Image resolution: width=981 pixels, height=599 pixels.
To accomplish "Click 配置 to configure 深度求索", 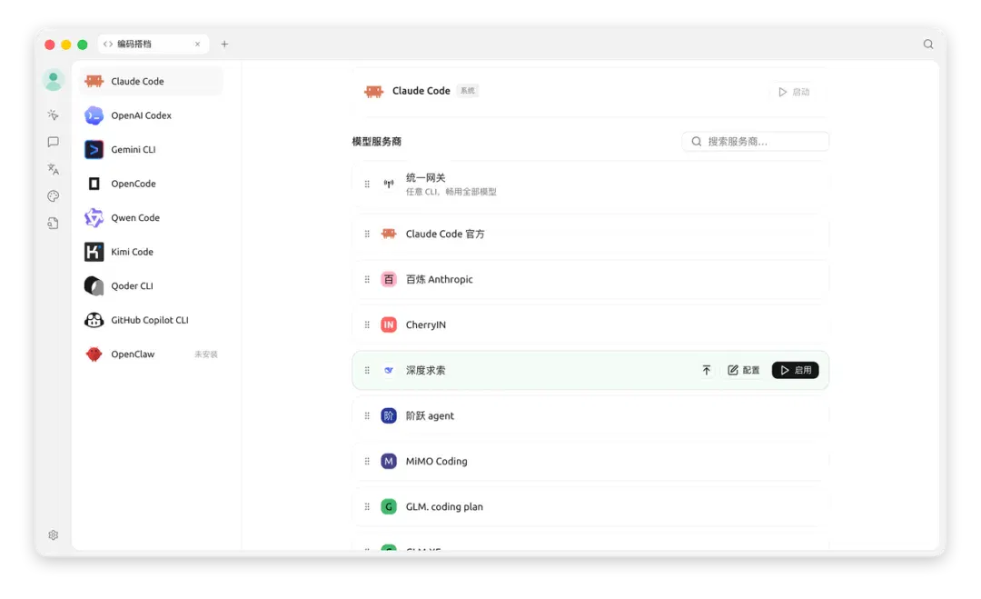I will [x=743, y=371].
